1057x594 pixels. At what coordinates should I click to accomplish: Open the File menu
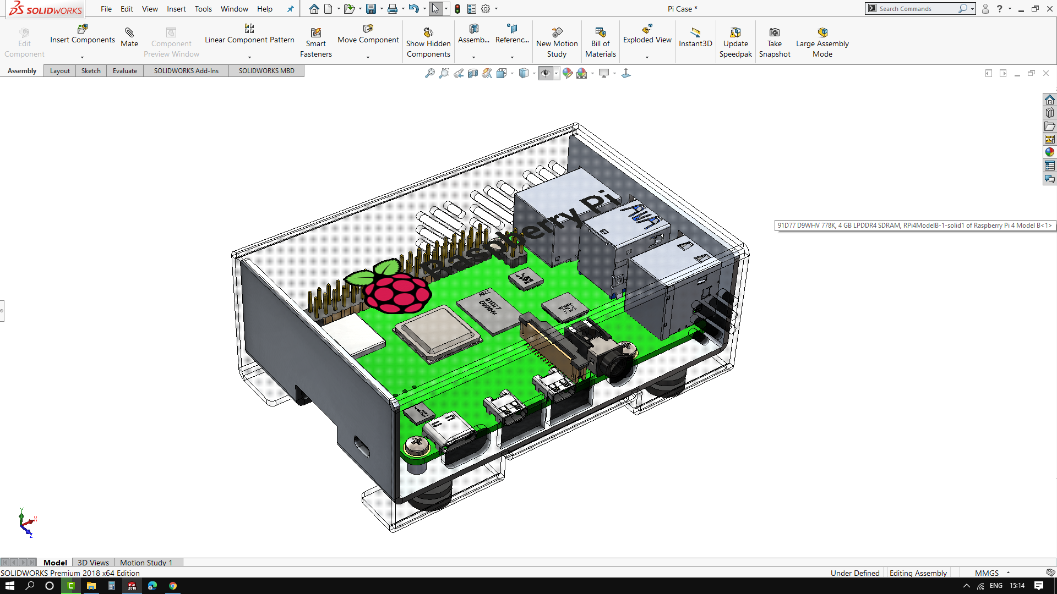pos(106,9)
